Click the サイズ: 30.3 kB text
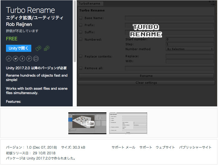This screenshot has width=218, height=165. tap(73, 147)
